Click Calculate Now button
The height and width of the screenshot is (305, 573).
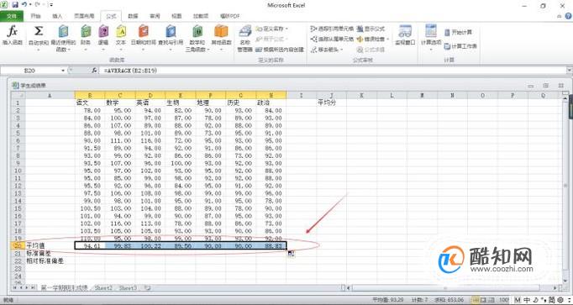[458, 32]
